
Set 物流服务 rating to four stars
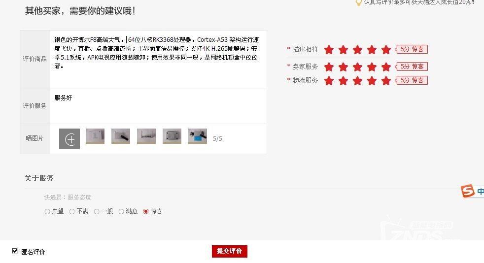[x=372, y=81]
